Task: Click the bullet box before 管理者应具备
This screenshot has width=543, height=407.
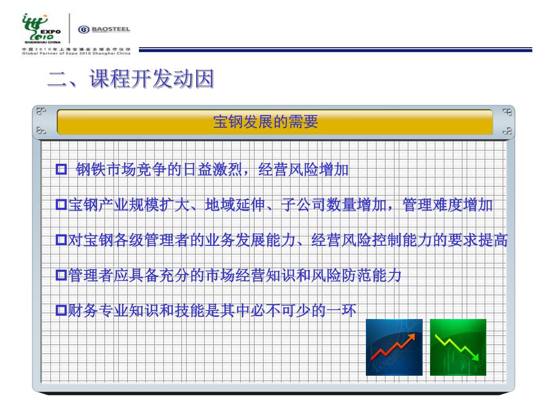Action: pyautogui.click(x=62, y=275)
